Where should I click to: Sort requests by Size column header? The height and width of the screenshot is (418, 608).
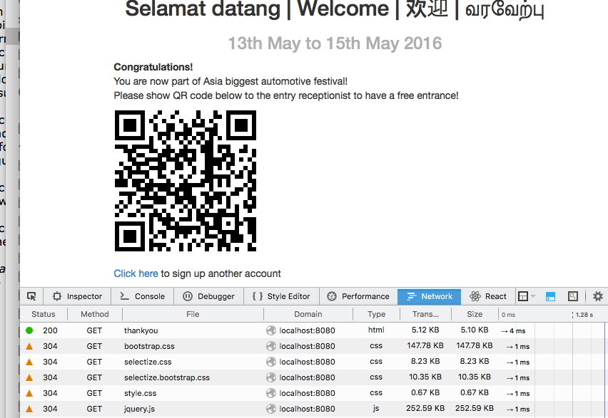(475, 314)
